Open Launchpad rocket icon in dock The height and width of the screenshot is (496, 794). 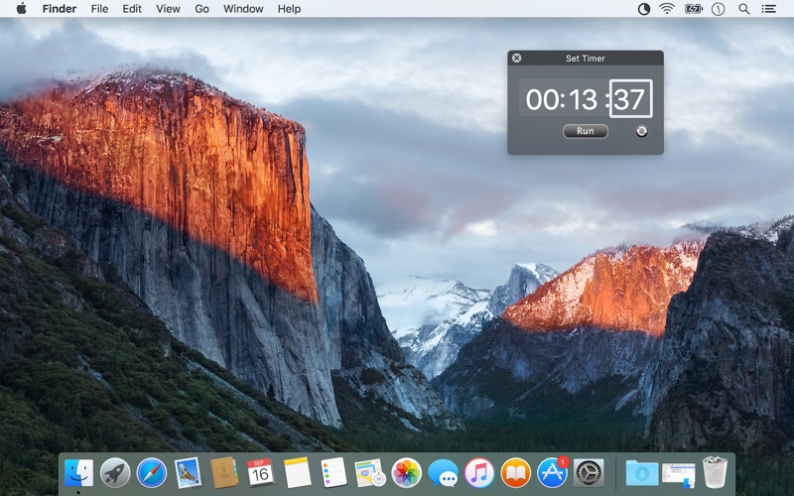(x=115, y=473)
